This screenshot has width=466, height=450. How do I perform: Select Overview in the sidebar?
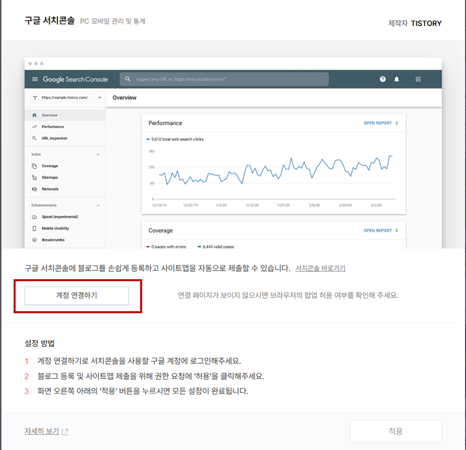pyautogui.click(x=65, y=115)
